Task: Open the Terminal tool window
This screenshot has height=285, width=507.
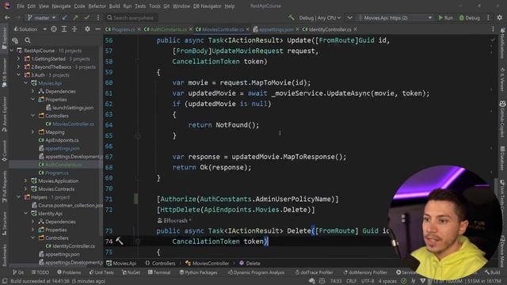Action: (159, 272)
